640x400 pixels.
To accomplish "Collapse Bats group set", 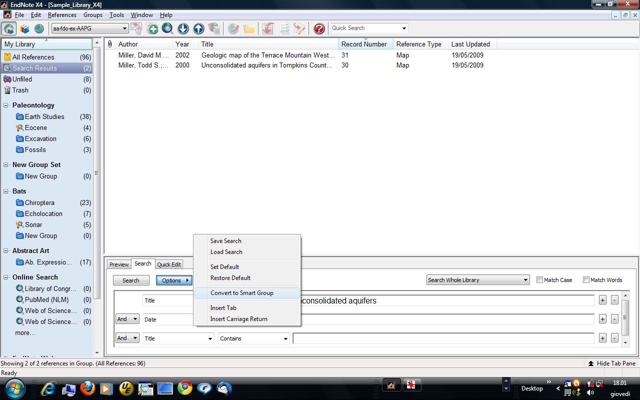I will pos(6,191).
